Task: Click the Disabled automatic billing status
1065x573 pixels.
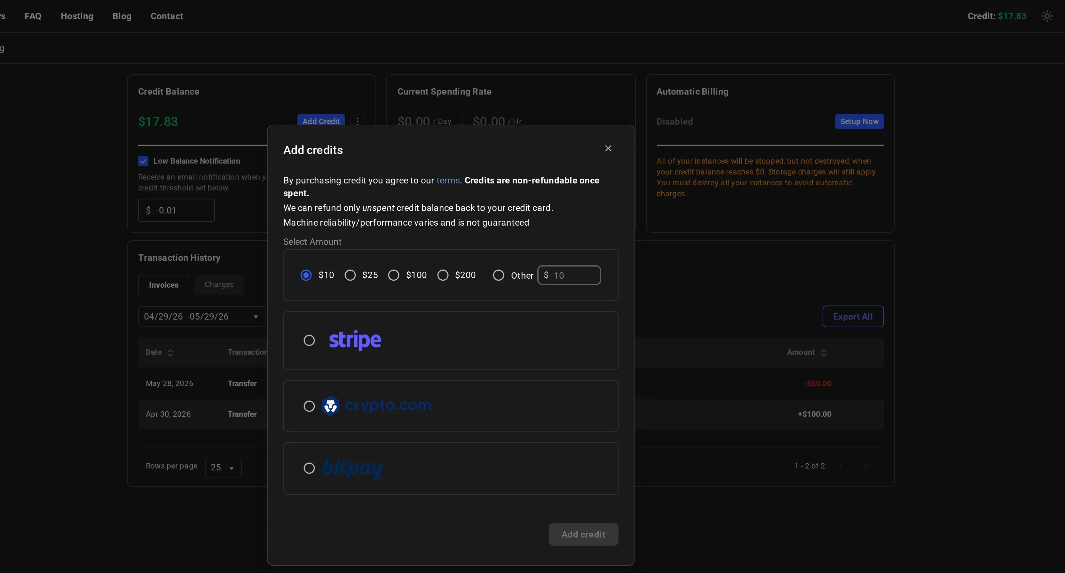Action: coord(675,121)
